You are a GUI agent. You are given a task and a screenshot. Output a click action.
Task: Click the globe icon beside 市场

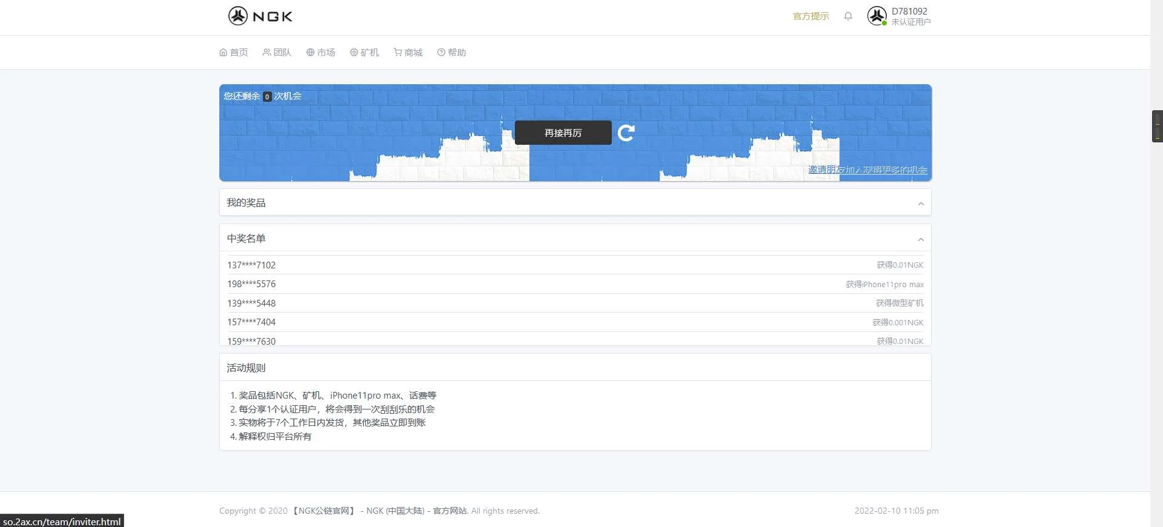tap(310, 53)
